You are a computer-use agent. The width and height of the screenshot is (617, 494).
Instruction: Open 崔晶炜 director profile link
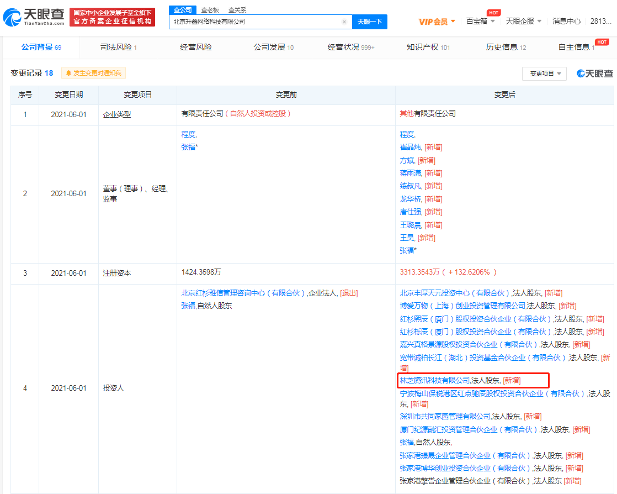(x=411, y=148)
